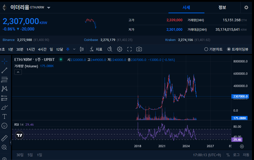
Task: Take a chart snapshot with camera icon
Action: click(x=139, y=49)
